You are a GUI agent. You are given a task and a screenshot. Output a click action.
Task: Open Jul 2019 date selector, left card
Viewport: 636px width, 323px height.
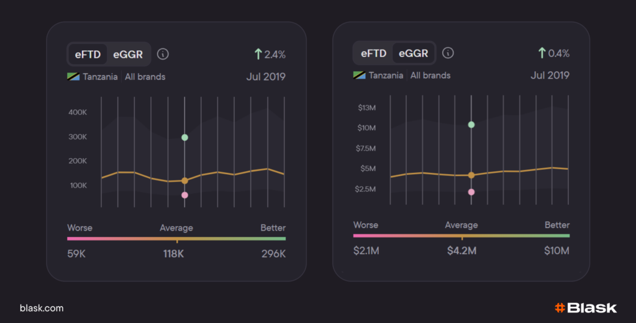[x=265, y=77]
